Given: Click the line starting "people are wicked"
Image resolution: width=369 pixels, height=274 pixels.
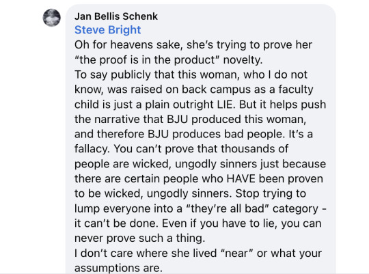Looking at the screenshot, I should click(200, 164).
